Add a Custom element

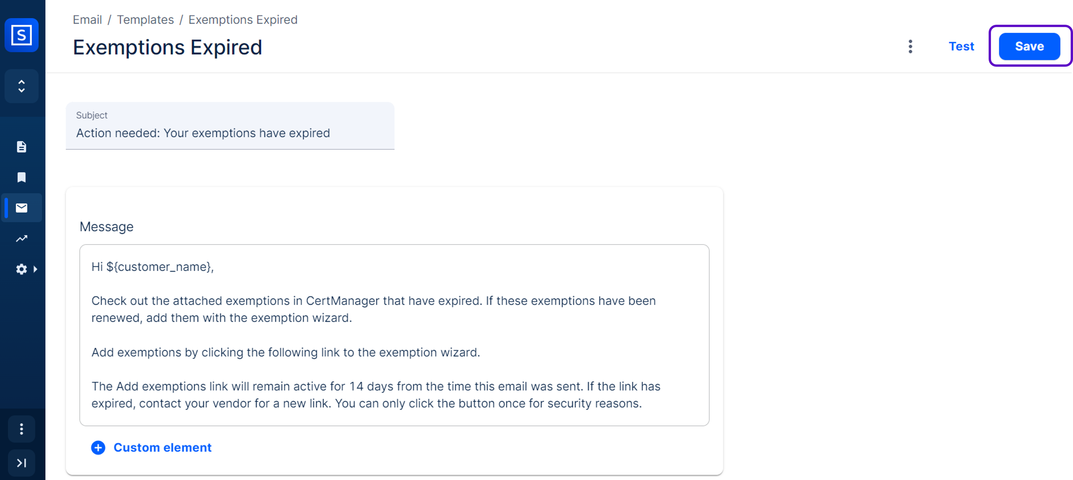[163, 448]
